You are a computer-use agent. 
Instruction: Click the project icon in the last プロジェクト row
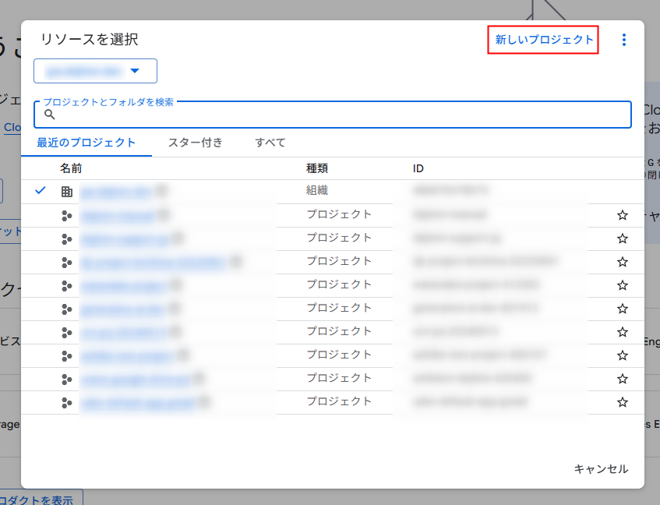[x=66, y=403]
